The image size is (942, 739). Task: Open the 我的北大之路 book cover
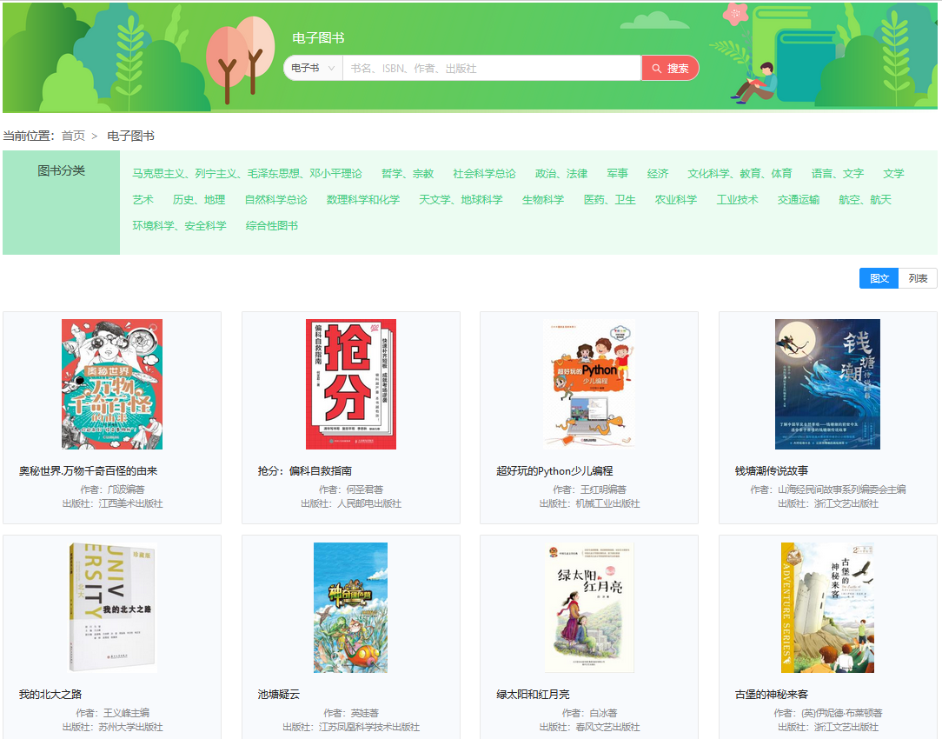113,608
